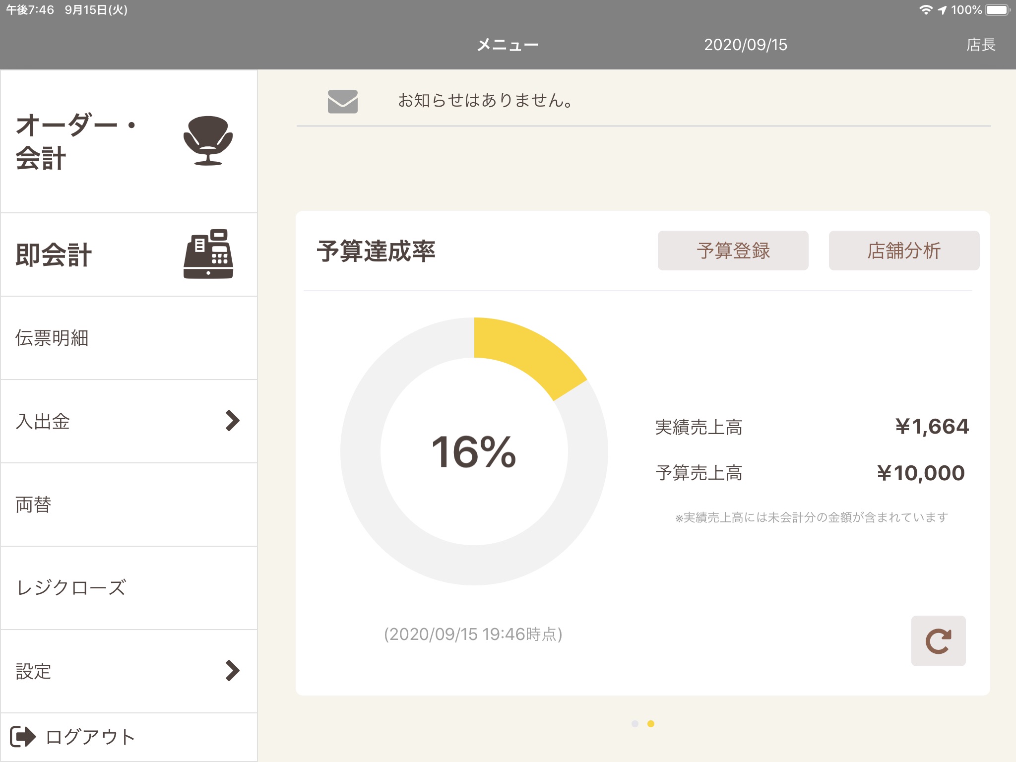Tap the 午後7:46 clock in status bar
The image size is (1016, 762).
click(x=30, y=10)
